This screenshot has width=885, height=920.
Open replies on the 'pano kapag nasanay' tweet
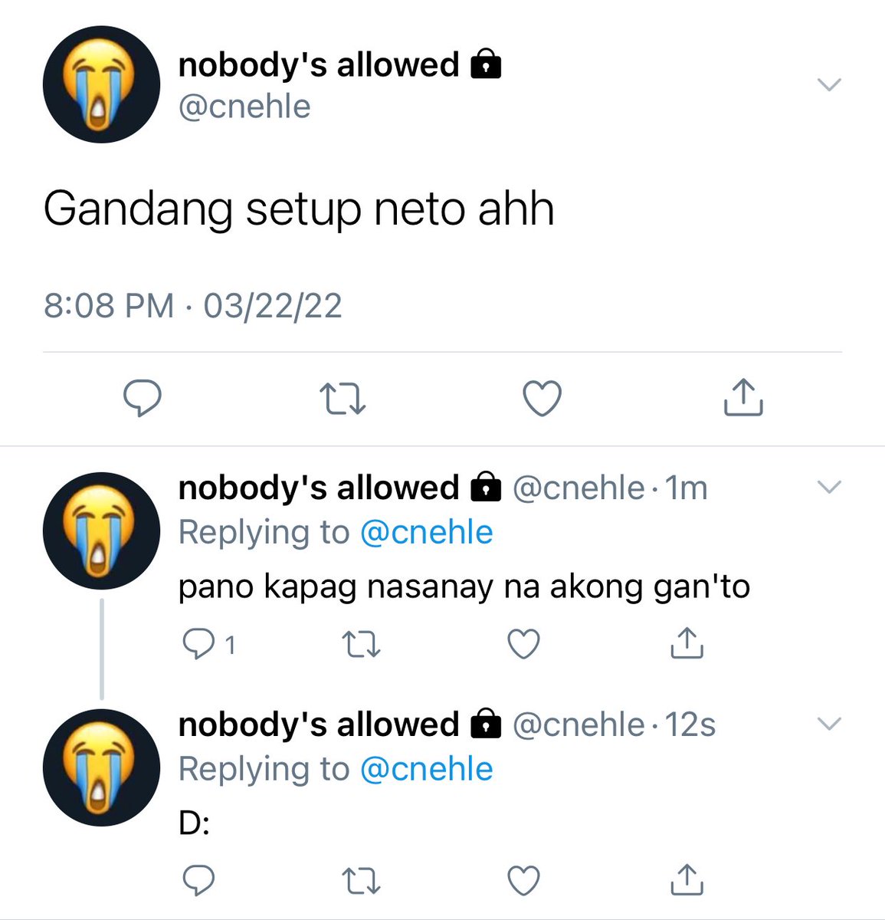208,645
